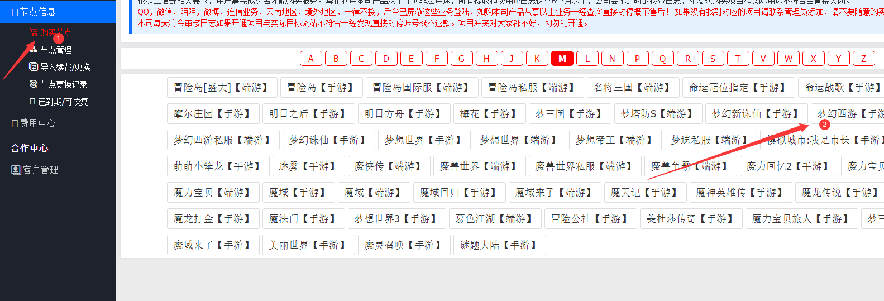
Task: Choose 梦幻西游私服【端游】 project
Action: click(223, 140)
